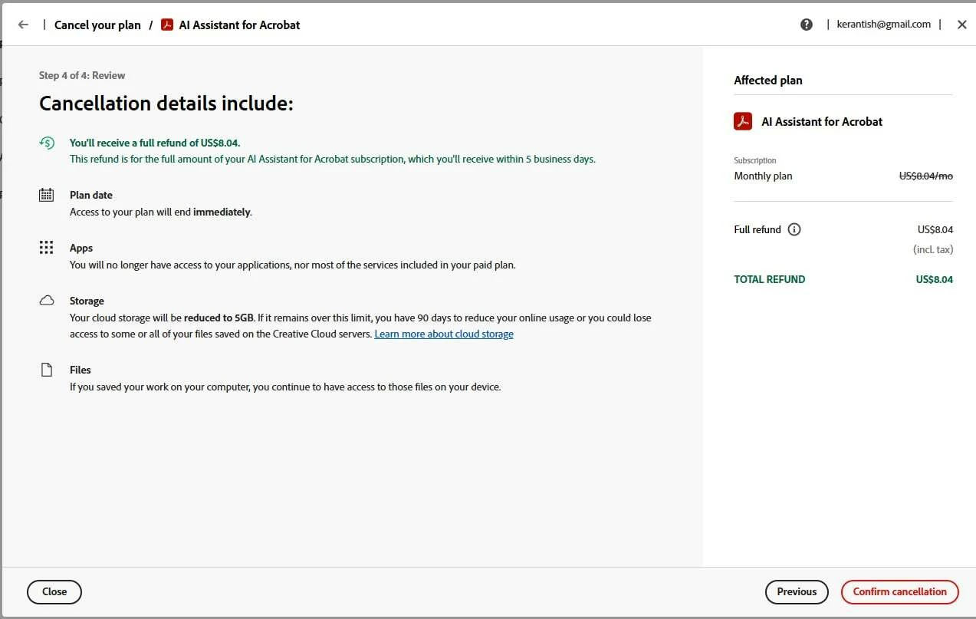Click the account email kerantish@gmail.com
This screenshot has height=619, width=976.
tap(884, 25)
